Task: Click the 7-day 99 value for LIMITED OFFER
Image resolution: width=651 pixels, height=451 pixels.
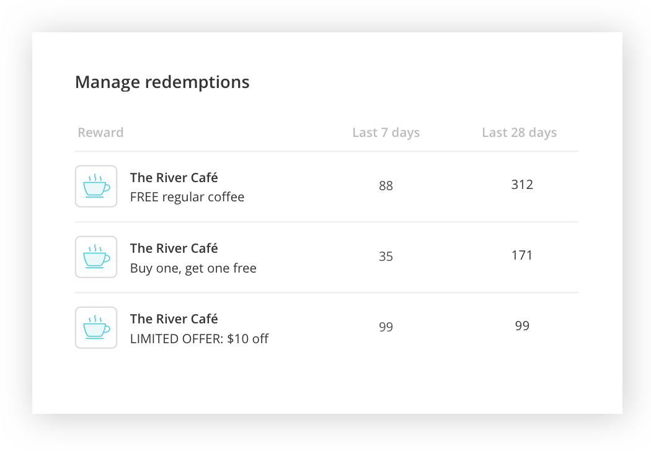Action: coord(386,327)
